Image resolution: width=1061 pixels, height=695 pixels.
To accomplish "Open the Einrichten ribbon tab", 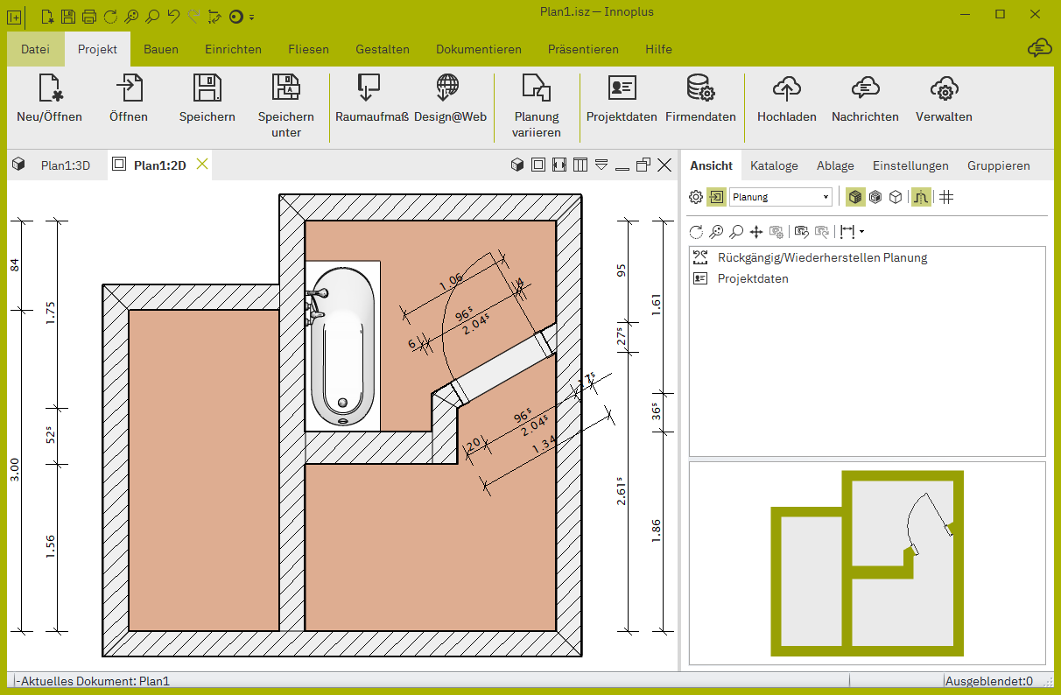I will (x=233, y=49).
